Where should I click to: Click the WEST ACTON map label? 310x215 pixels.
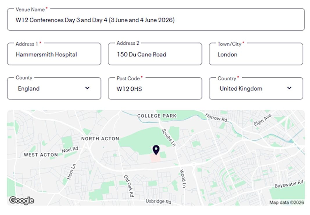41,155
